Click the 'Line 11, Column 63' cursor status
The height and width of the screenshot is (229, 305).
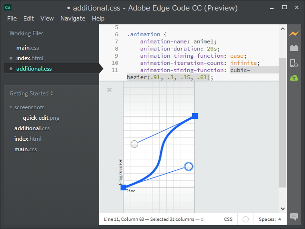tap(124, 219)
